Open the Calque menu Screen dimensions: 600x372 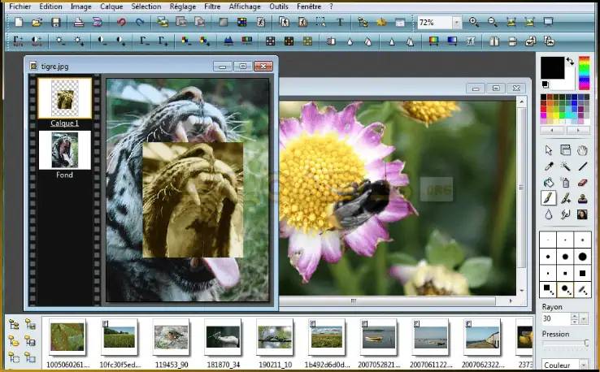coord(111,6)
